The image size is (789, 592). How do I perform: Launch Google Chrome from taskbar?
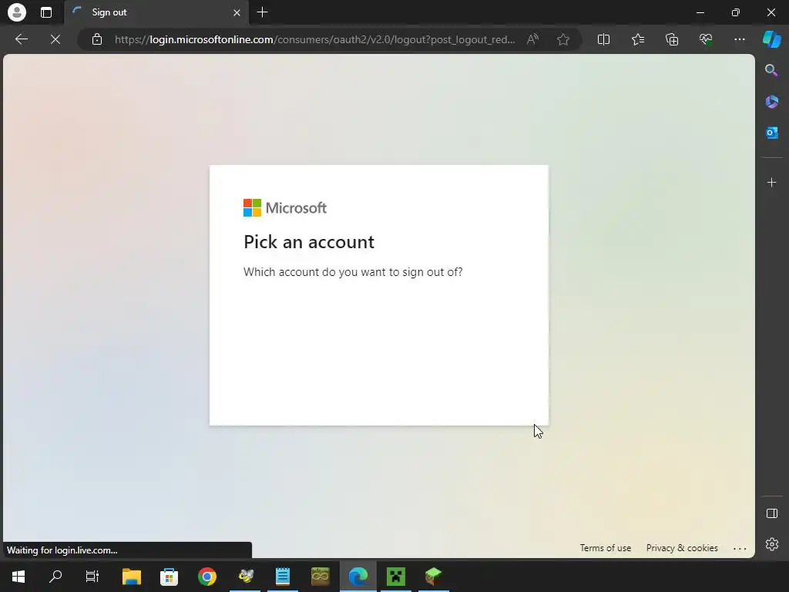coord(206,577)
